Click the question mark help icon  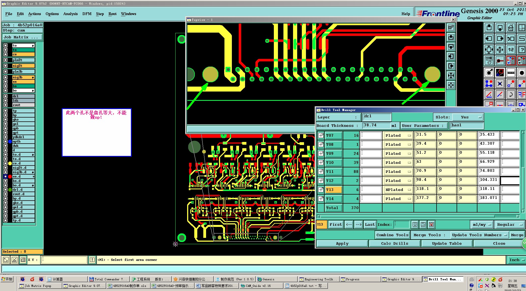click(x=522, y=50)
